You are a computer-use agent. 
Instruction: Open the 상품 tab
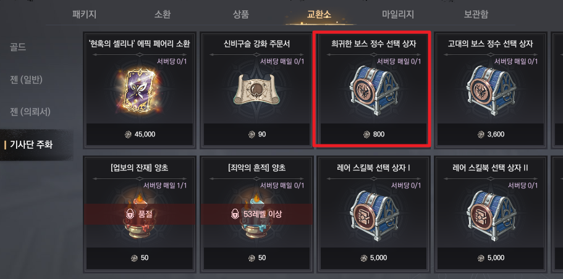(x=240, y=14)
